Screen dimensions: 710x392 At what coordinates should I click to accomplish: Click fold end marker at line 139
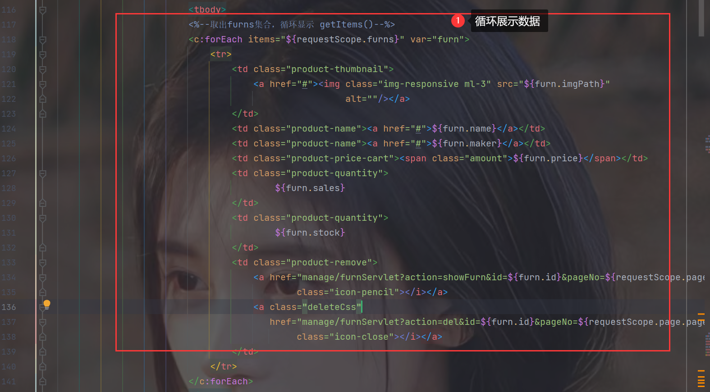pos(42,352)
